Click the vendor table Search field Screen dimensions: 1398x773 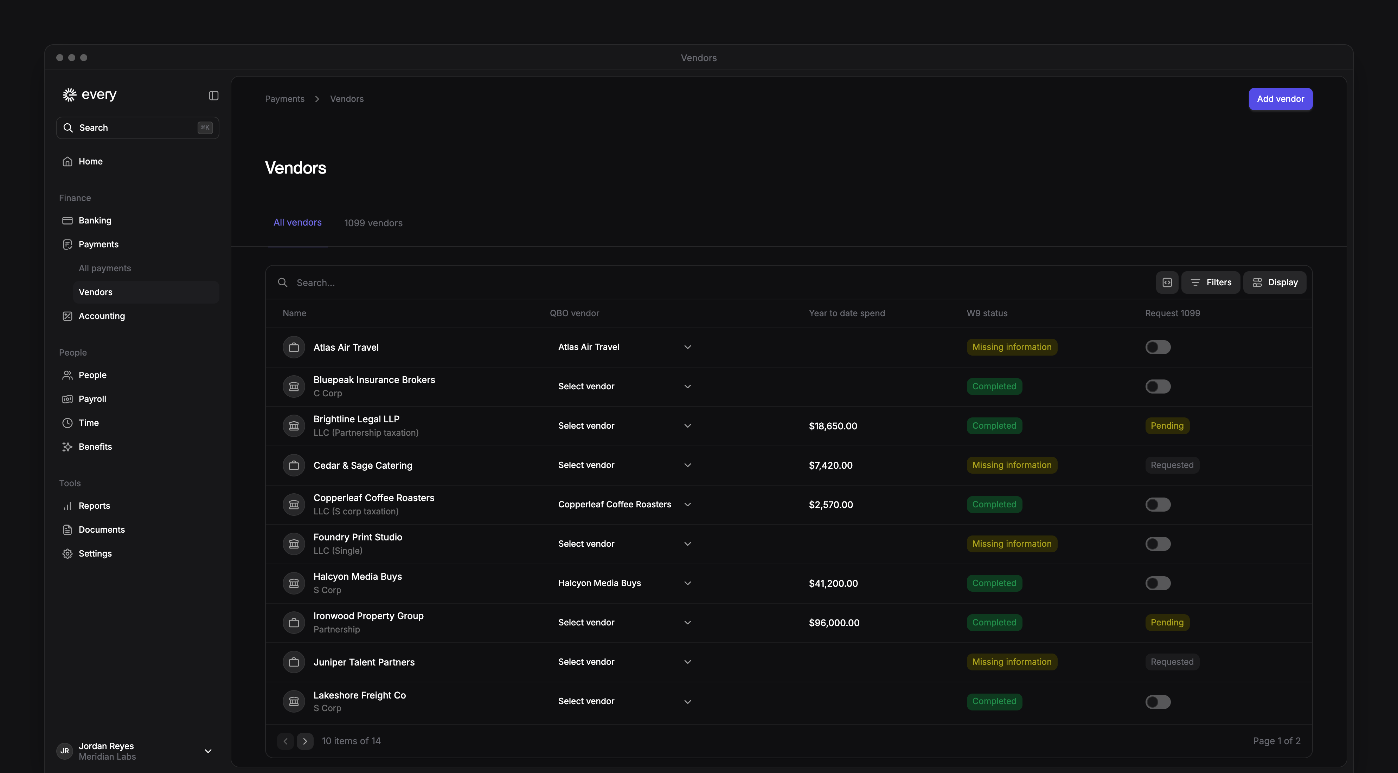711,282
